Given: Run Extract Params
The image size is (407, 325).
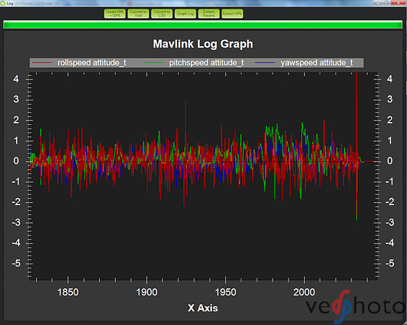Looking at the screenshot, I should (x=209, y=14).
